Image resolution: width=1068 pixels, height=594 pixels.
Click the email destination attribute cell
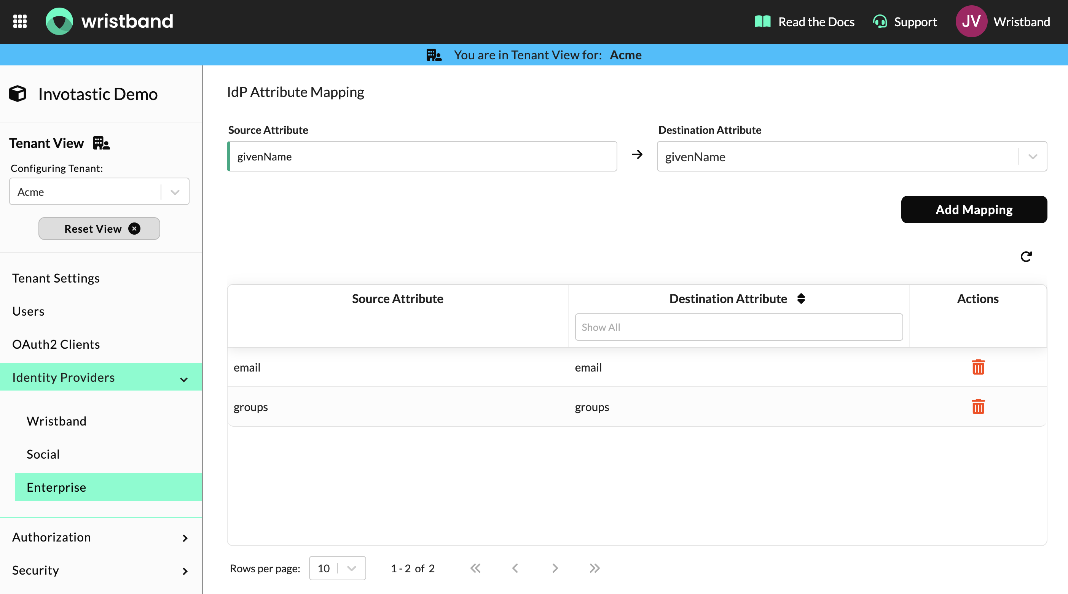click(x=588, y=367)
